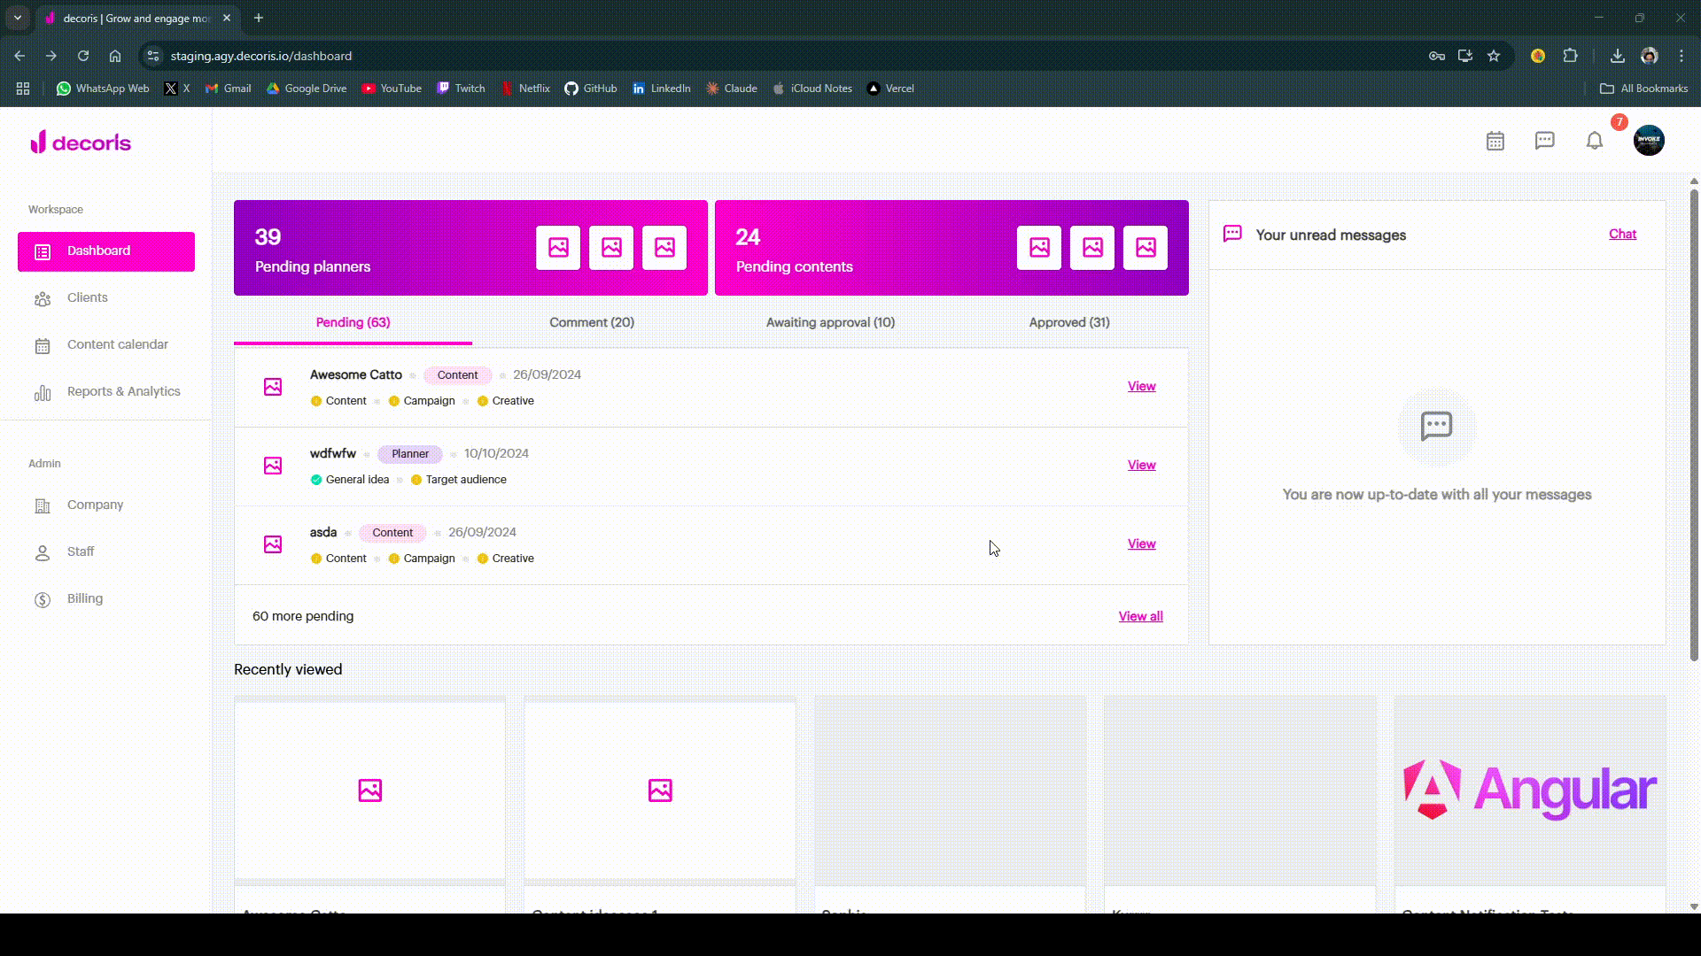Image resolution: width=1701 pixels, height=956 pixels.
Task: Switch to Awaiting approval (10) tab
Action: [830, 323]
